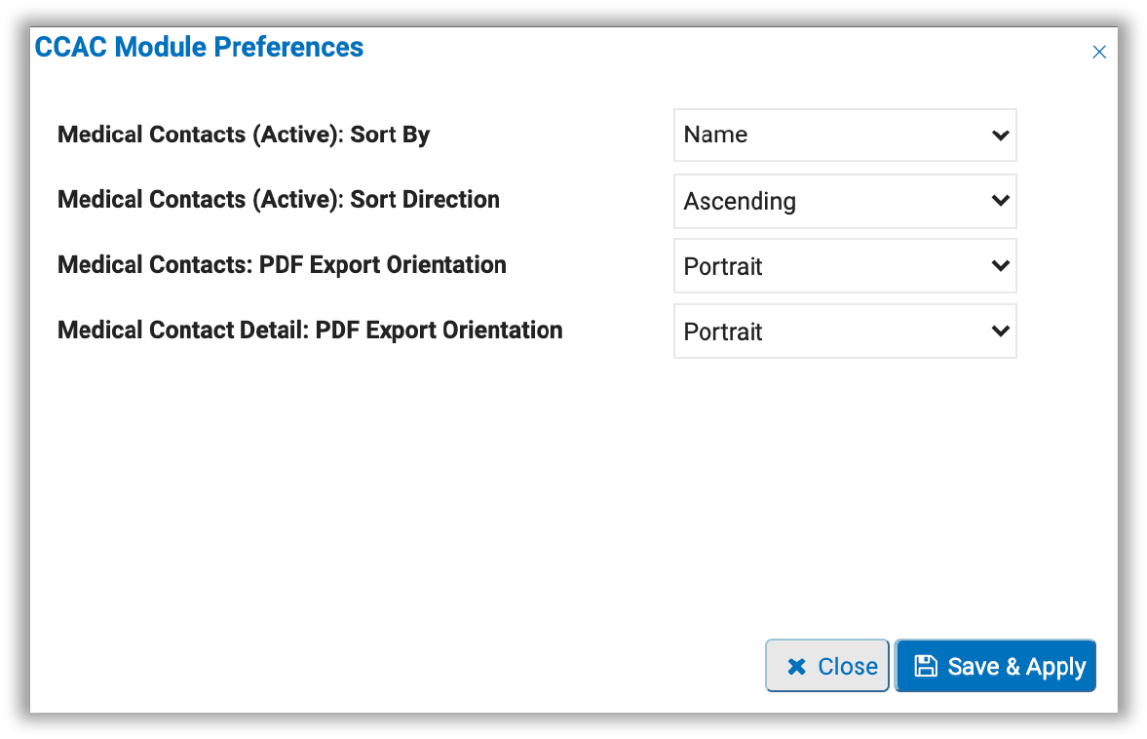
Task: Click the chevron on Medical Contacts PDF orientation
Action: (x=1000, y=266)
